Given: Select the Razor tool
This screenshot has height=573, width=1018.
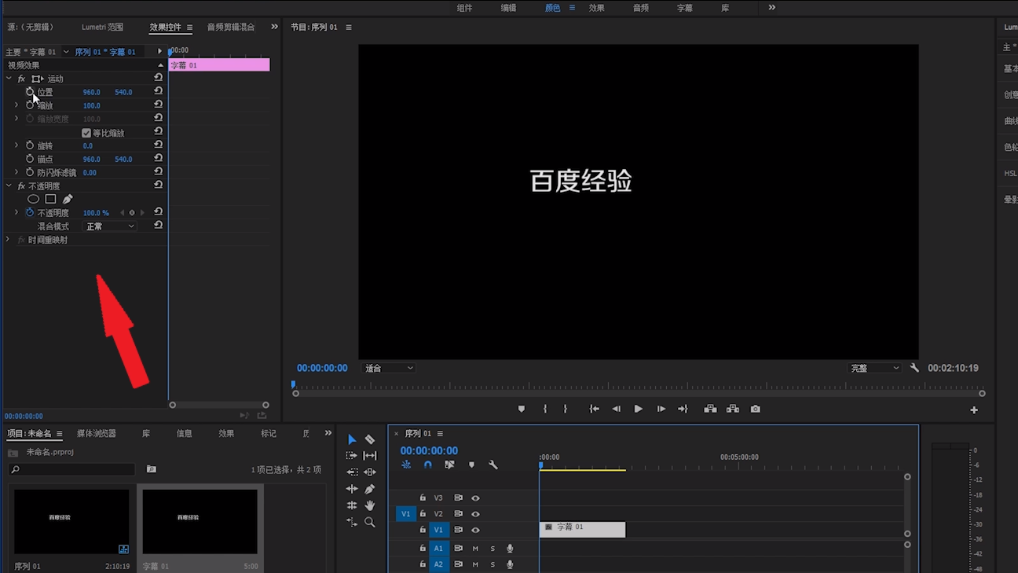Looking at the screenshot, I should [370, 439].
